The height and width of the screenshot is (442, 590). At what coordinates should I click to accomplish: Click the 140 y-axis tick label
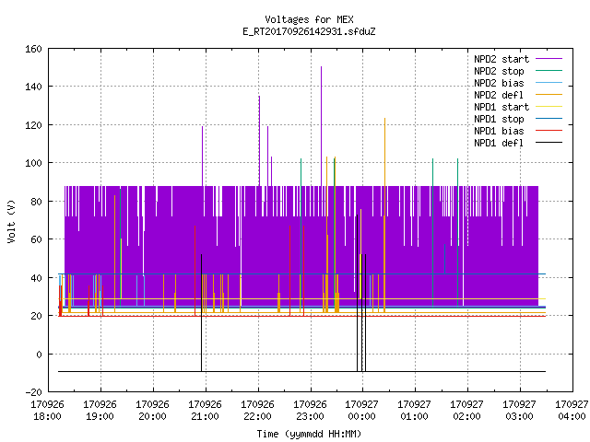[33, 87]
